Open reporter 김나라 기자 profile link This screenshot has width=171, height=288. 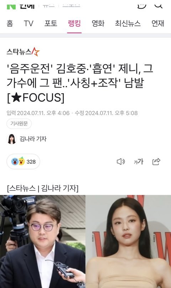[33, 139]
